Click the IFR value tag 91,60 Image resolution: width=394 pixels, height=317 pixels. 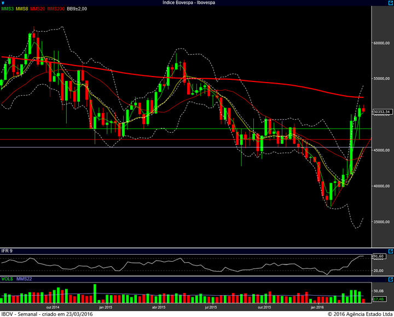pyautogui.click(x=379, y=256)
